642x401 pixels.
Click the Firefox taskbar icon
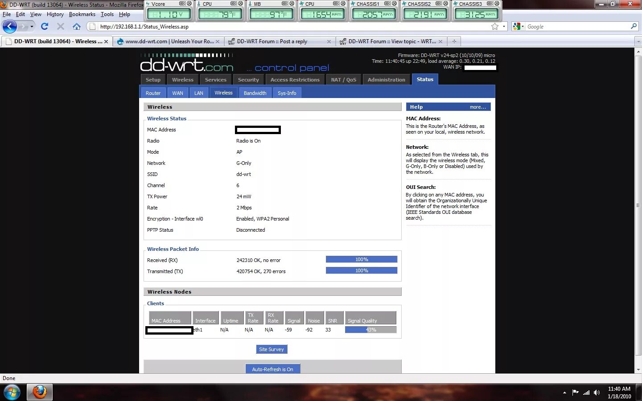pyautogui.click(x=40, y=393)
